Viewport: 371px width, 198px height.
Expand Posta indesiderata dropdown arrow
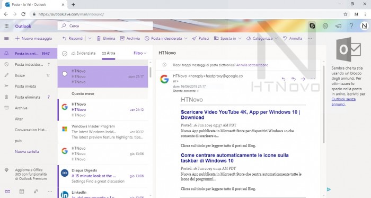click(x=185, y=38)
